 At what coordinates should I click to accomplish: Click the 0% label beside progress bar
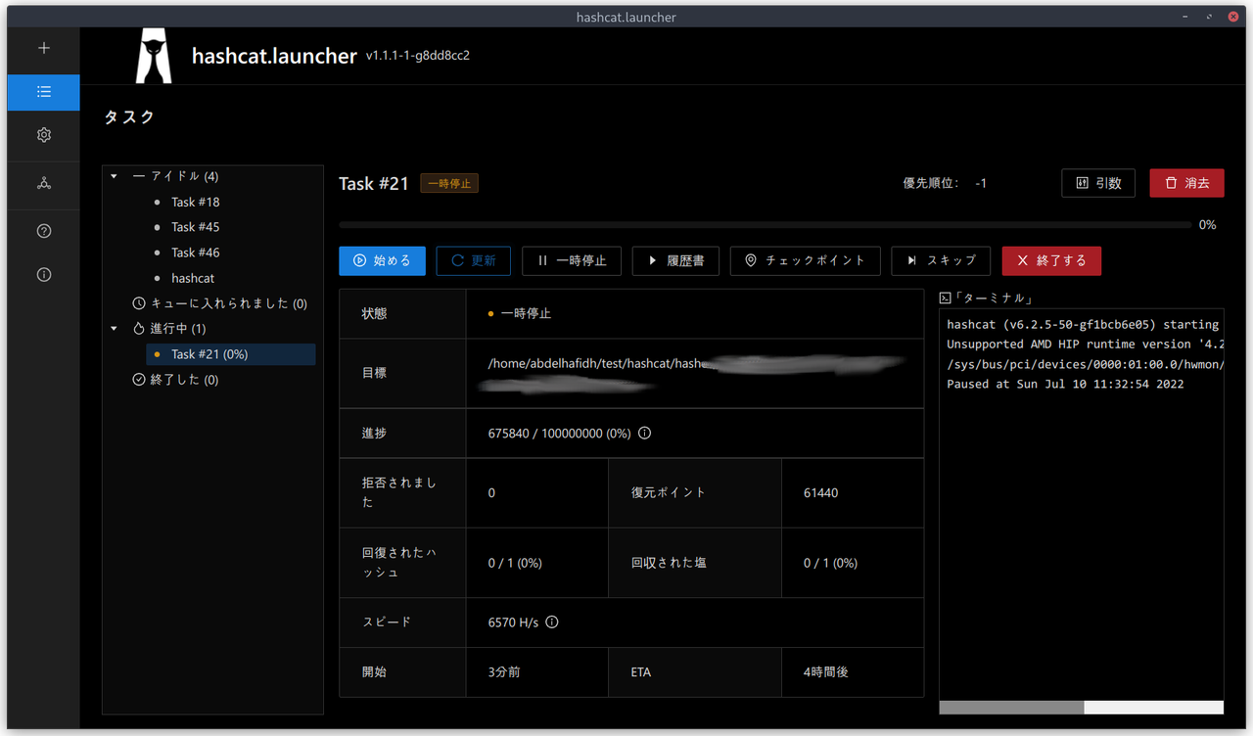point(1208,225)
